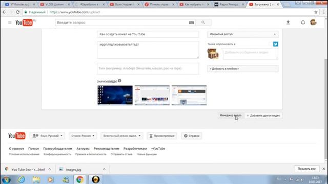Screen dimensions: 328x184
Task: Open the Windows Start orb
Action: [x=6, y=179]
